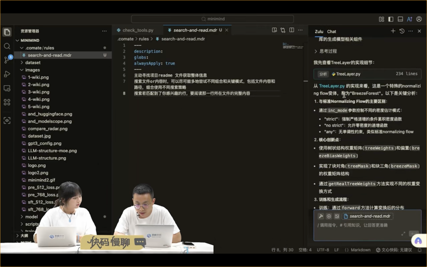Open the chat history icon
Image resolution: width=427 pixels, height=267 pixels.
click(x=402, y=31)
